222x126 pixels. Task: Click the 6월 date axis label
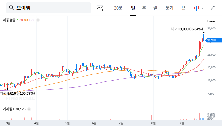[x=94, y=123]
